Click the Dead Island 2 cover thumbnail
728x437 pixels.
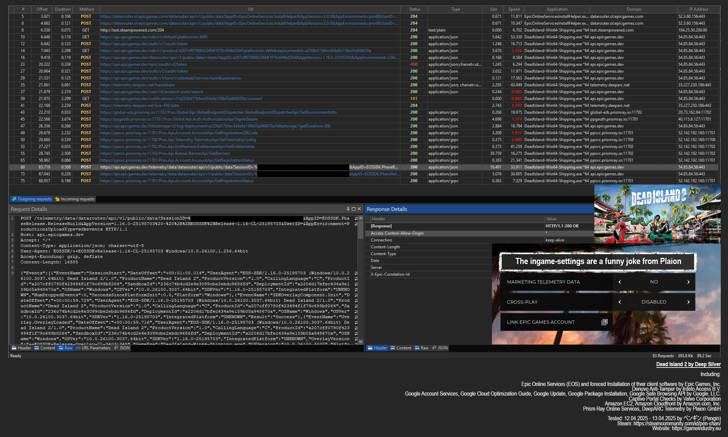(x=657, y=214)
